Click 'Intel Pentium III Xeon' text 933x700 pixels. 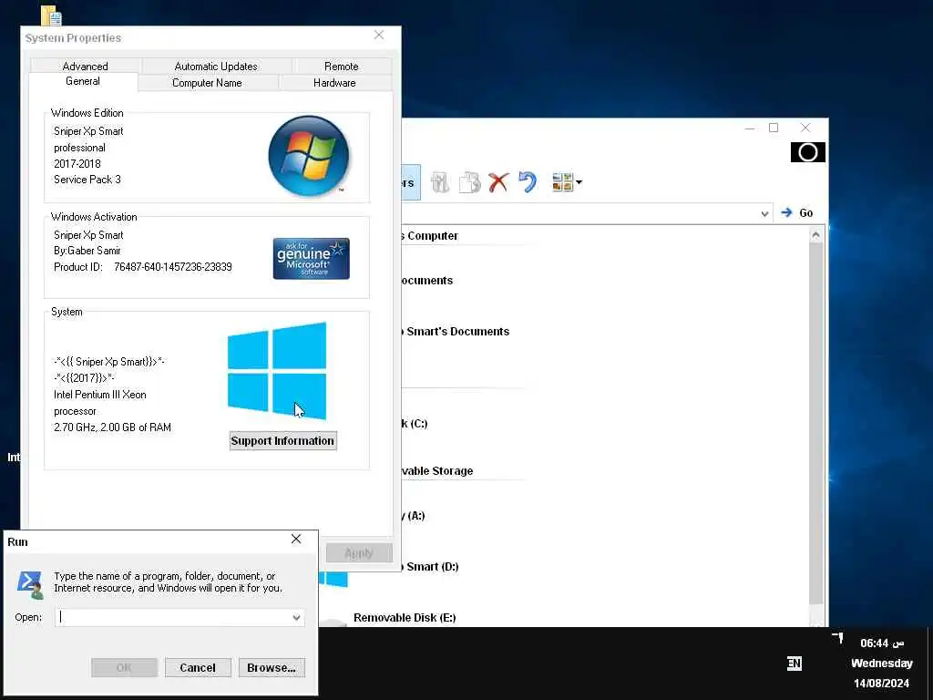click(x=100, y=395)
